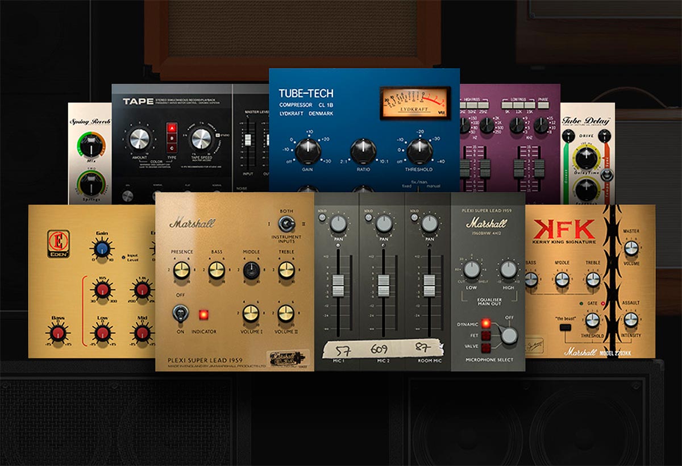Click the Equaliser Low knob on cabinet panel

471,270
